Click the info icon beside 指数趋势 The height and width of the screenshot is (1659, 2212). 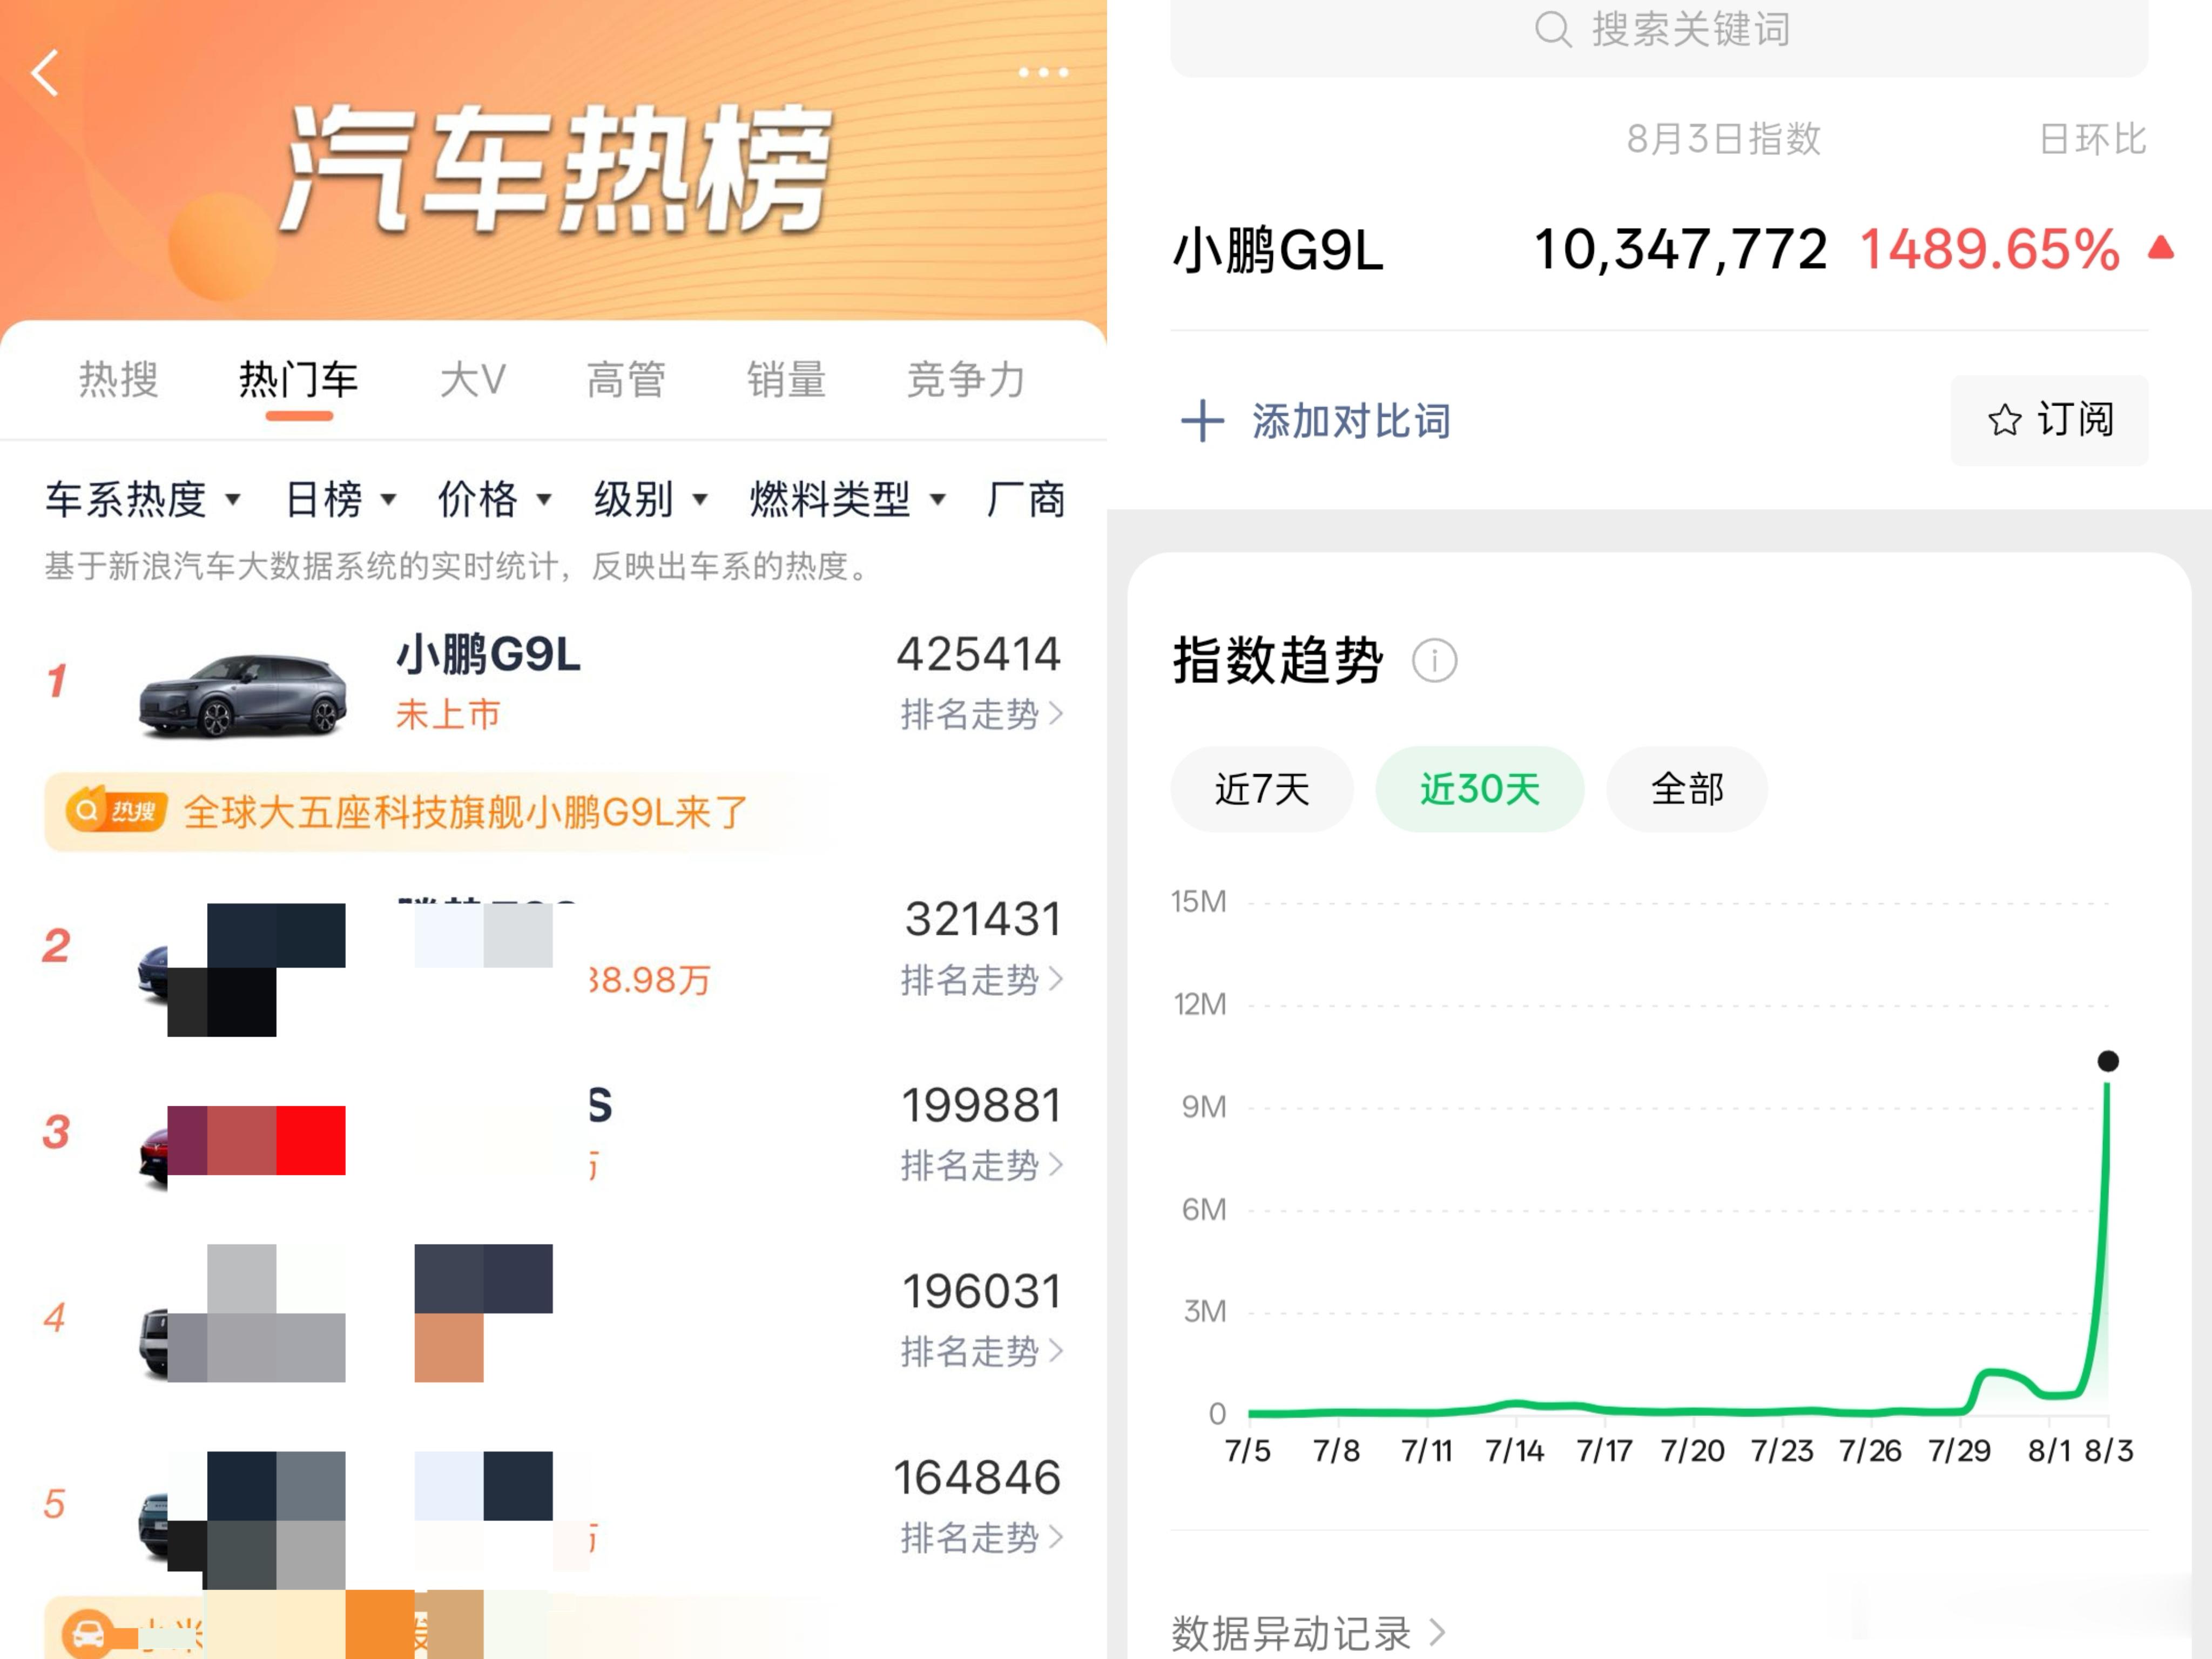[x=1434, y=661]
